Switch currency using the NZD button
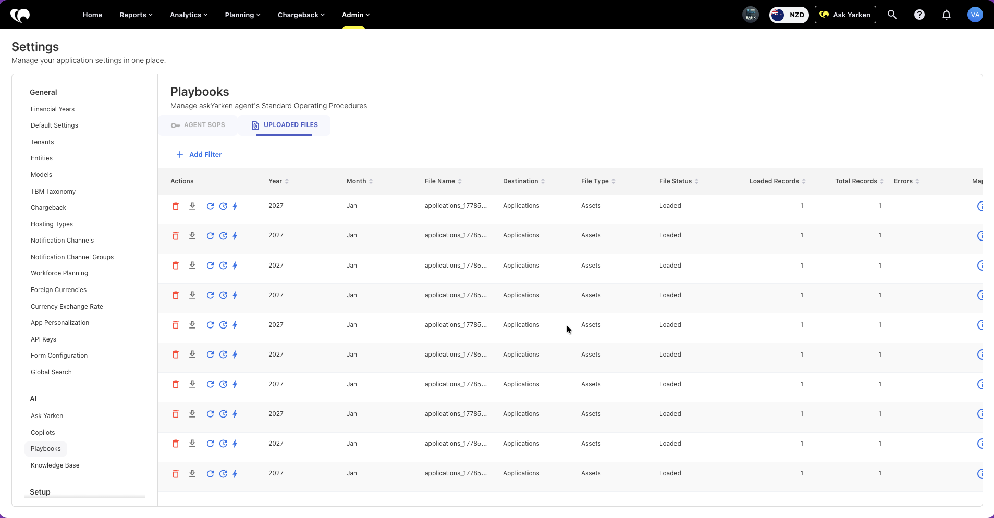 [x=789, y=15]
